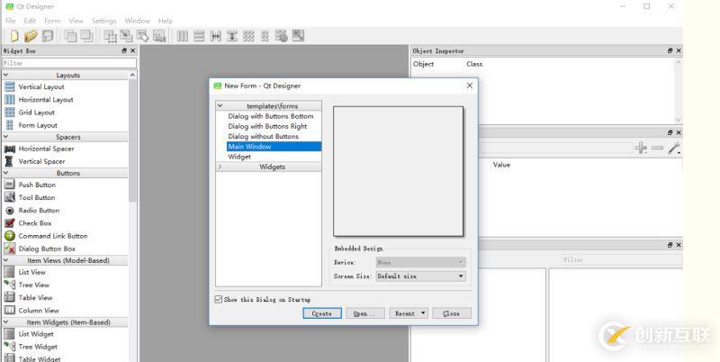Select Main Window template
Viewport: 720px width, 362px height.
point(274,147)
